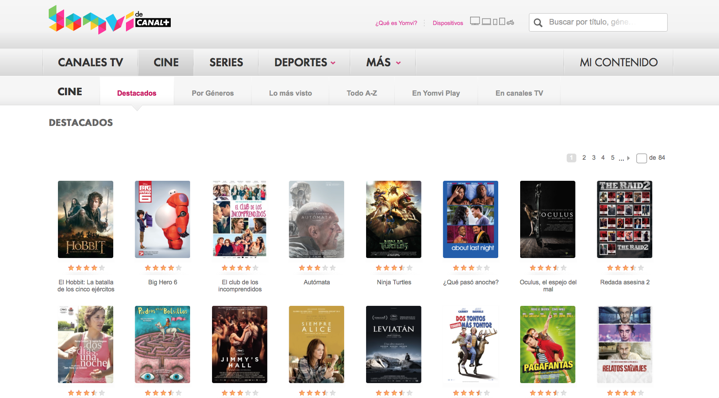Open about last night poster

tap(471, 219)
